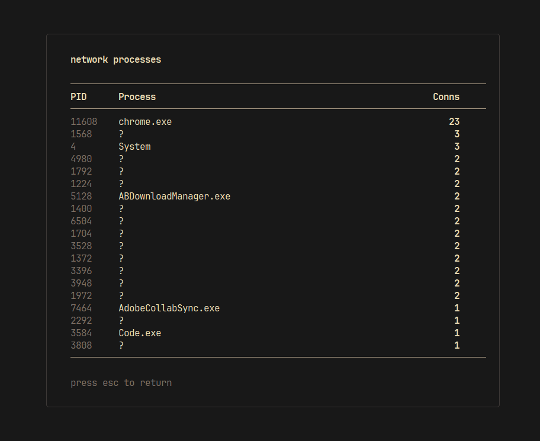
Task: Click the row for PID 6504
Action: tap(278, 221)
